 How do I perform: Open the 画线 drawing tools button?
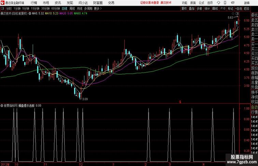click(x=215, y=9)
